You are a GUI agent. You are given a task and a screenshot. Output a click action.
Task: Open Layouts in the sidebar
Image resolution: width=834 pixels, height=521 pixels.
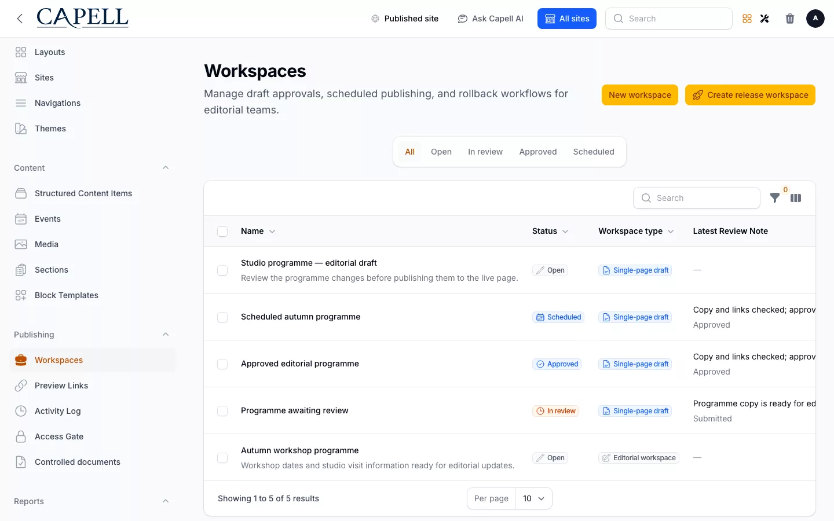(93, 52)
